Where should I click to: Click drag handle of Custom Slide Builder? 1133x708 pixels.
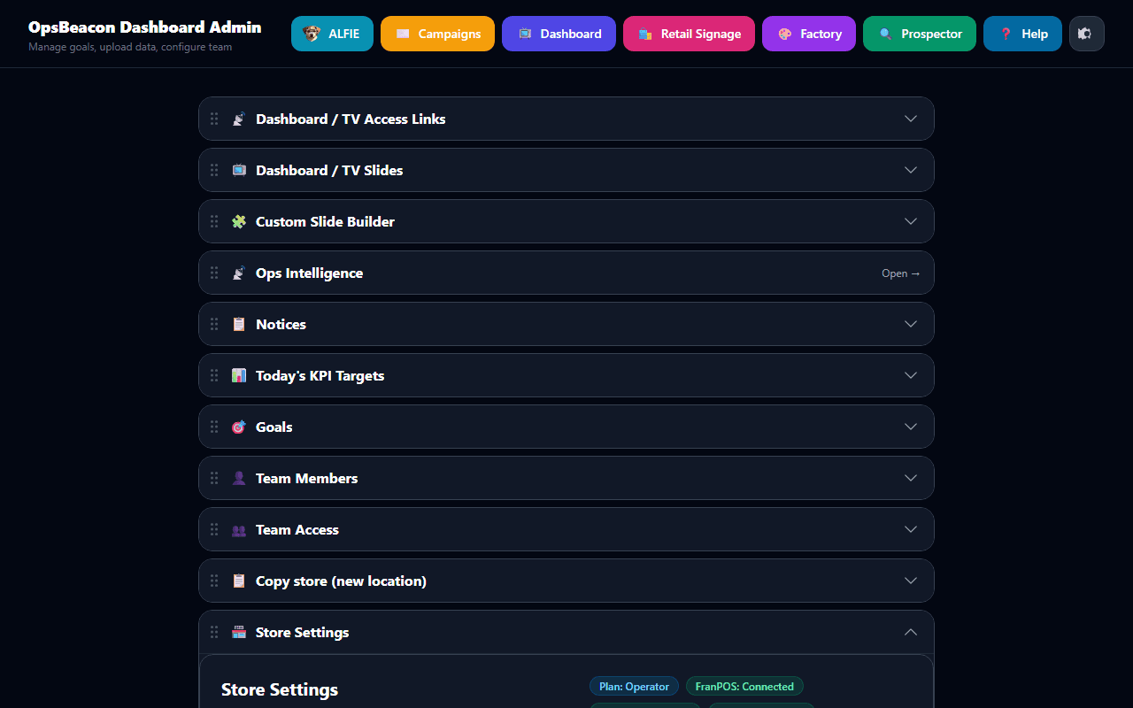[214, 221]
